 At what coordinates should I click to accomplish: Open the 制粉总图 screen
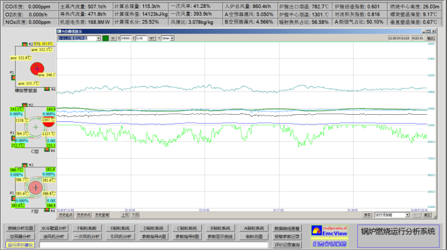click(x=254, y=236)
